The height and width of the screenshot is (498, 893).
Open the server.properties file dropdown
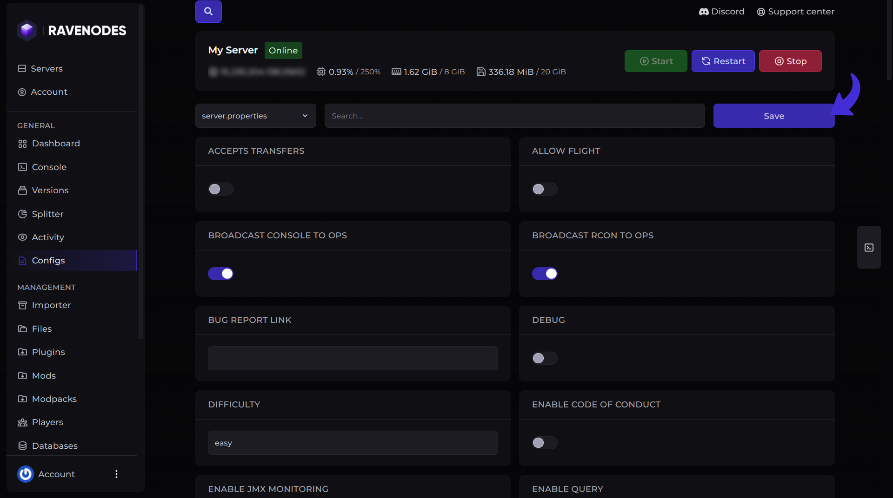[x=255, y=116]
